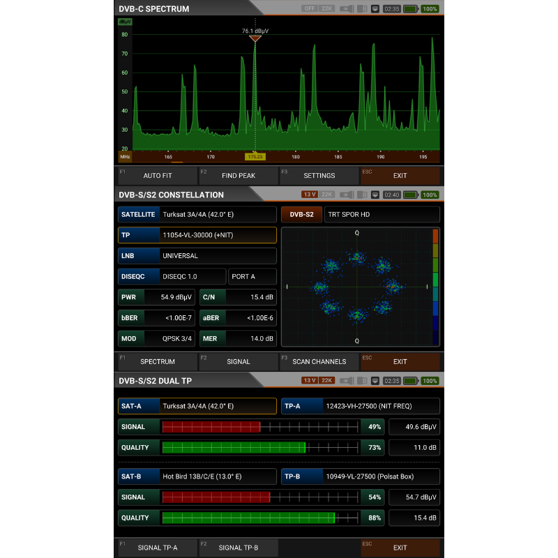Open F3 SETTINGS in spectrum screen

pos(319,176)
